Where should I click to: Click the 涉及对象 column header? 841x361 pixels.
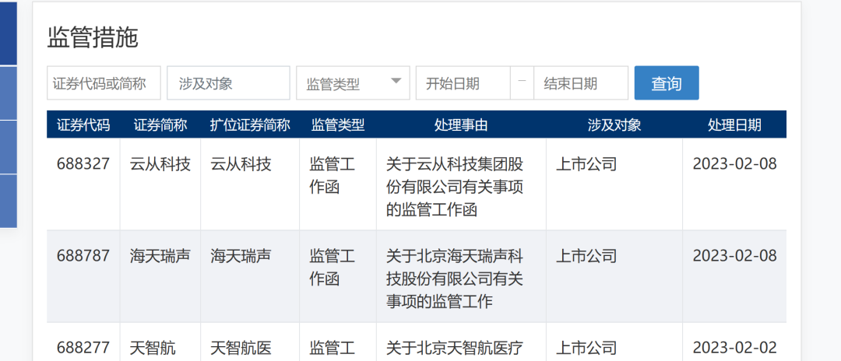pyautogui.click(x=614, y=124)
